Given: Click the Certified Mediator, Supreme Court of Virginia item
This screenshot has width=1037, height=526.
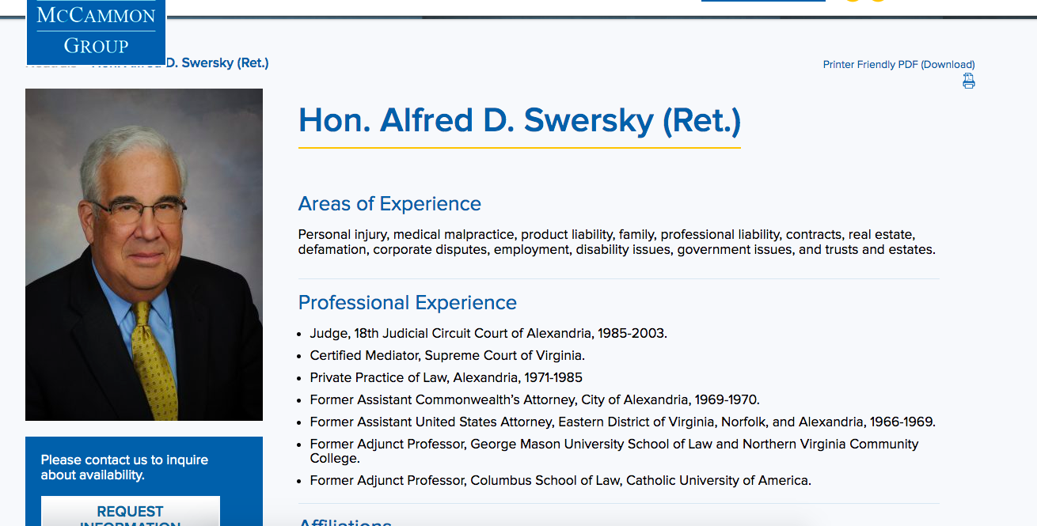Looking at the screenshot, I should pyautogui.click(x=447, y=356).
